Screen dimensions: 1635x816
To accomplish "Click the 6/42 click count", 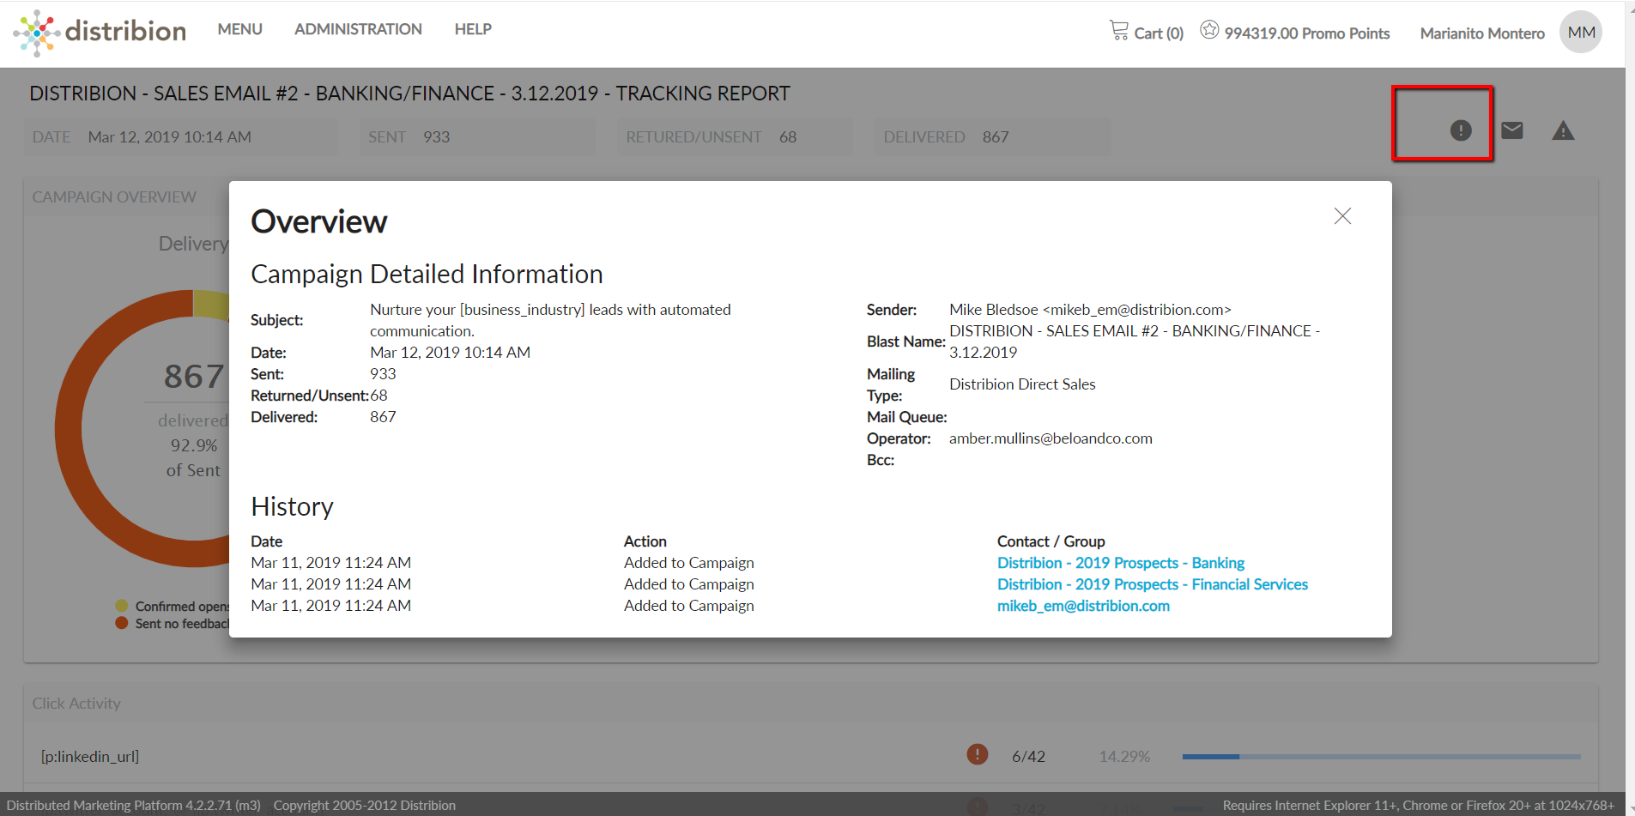I will coord(1028,757).
